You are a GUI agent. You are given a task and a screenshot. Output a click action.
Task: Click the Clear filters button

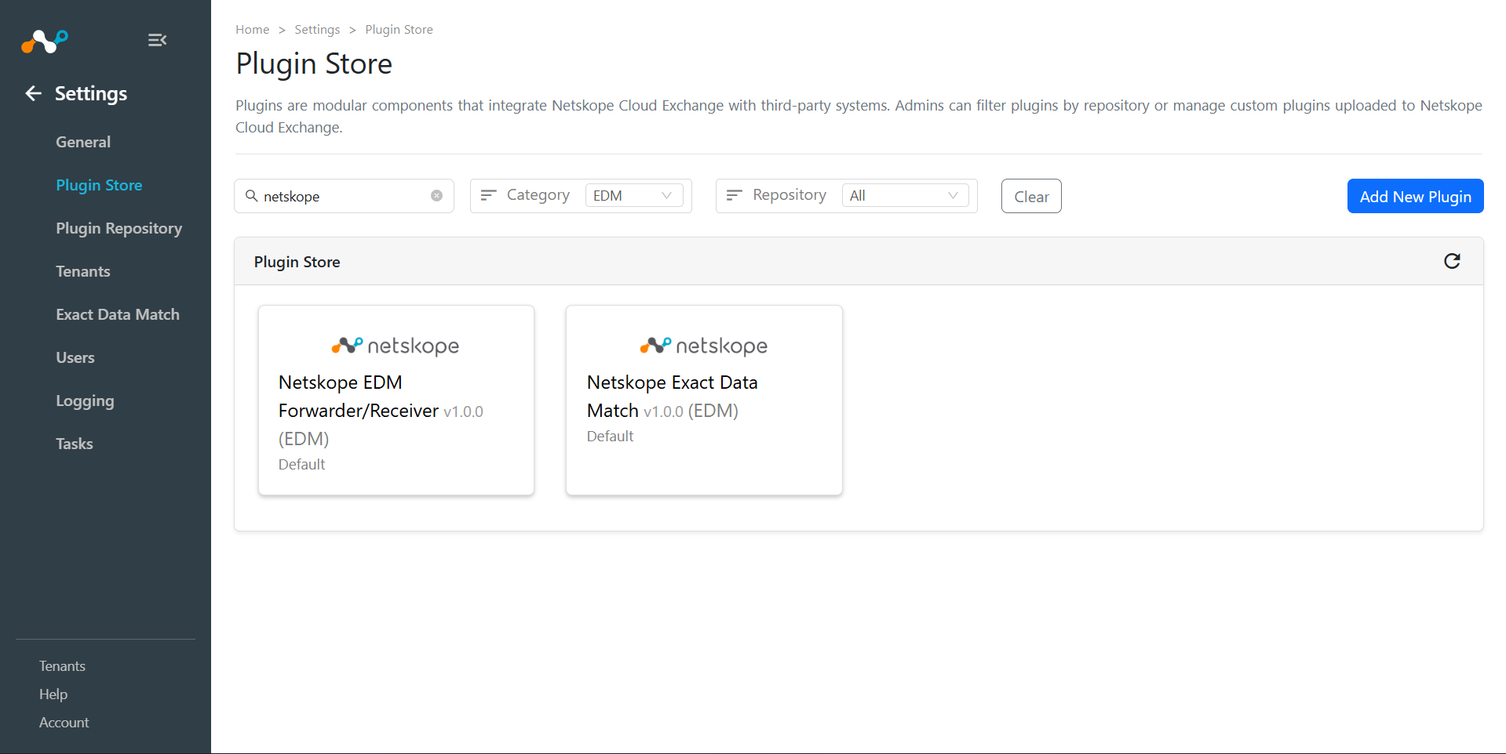click(x=1031, y=196)
